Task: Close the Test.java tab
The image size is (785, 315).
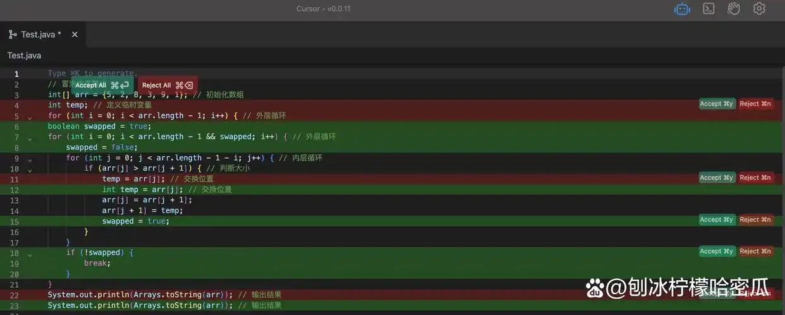Action: pyautogui.click(x=75, y=34)
